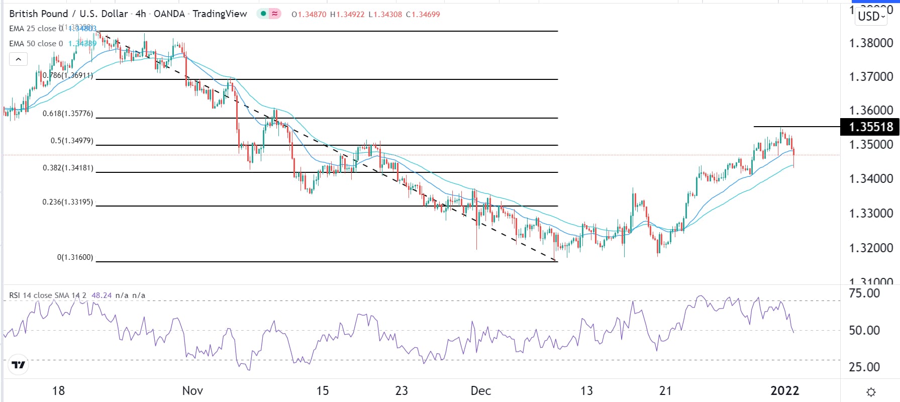900x402 pixels.
Task: Click the 2022 date label on time axis
Action: [x=784, y=391]
